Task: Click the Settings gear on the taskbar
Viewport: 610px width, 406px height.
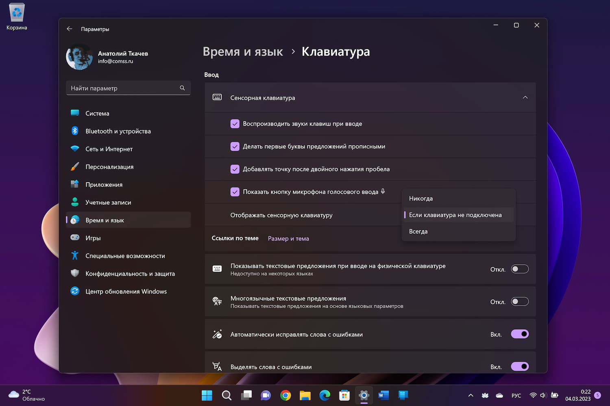Action: tap(364, 395)
